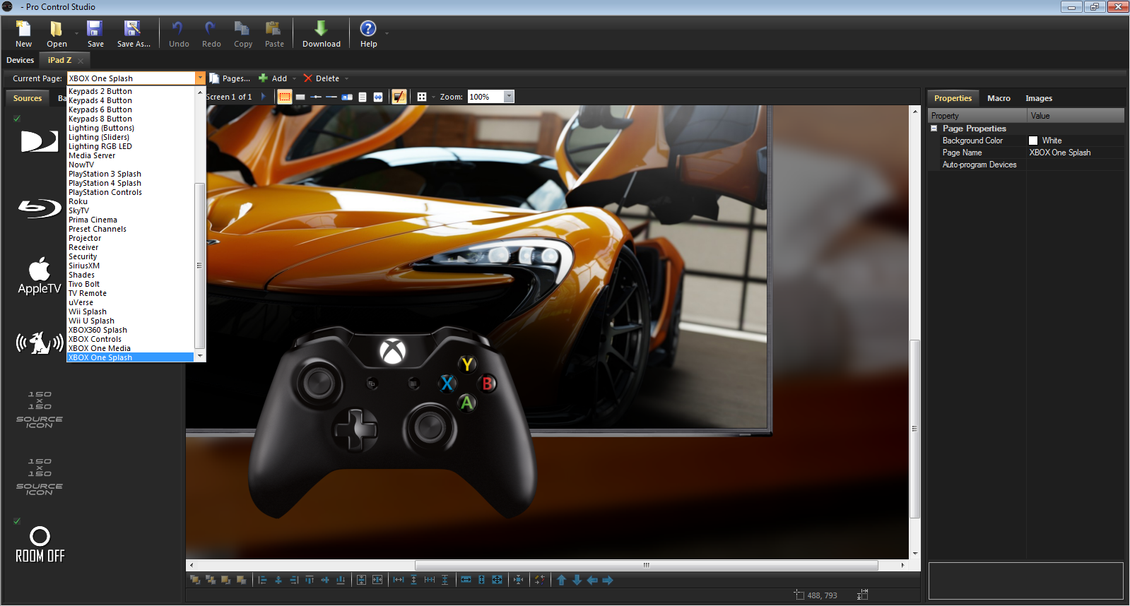Open the Zoom percentage dropdown

[509, 97]
